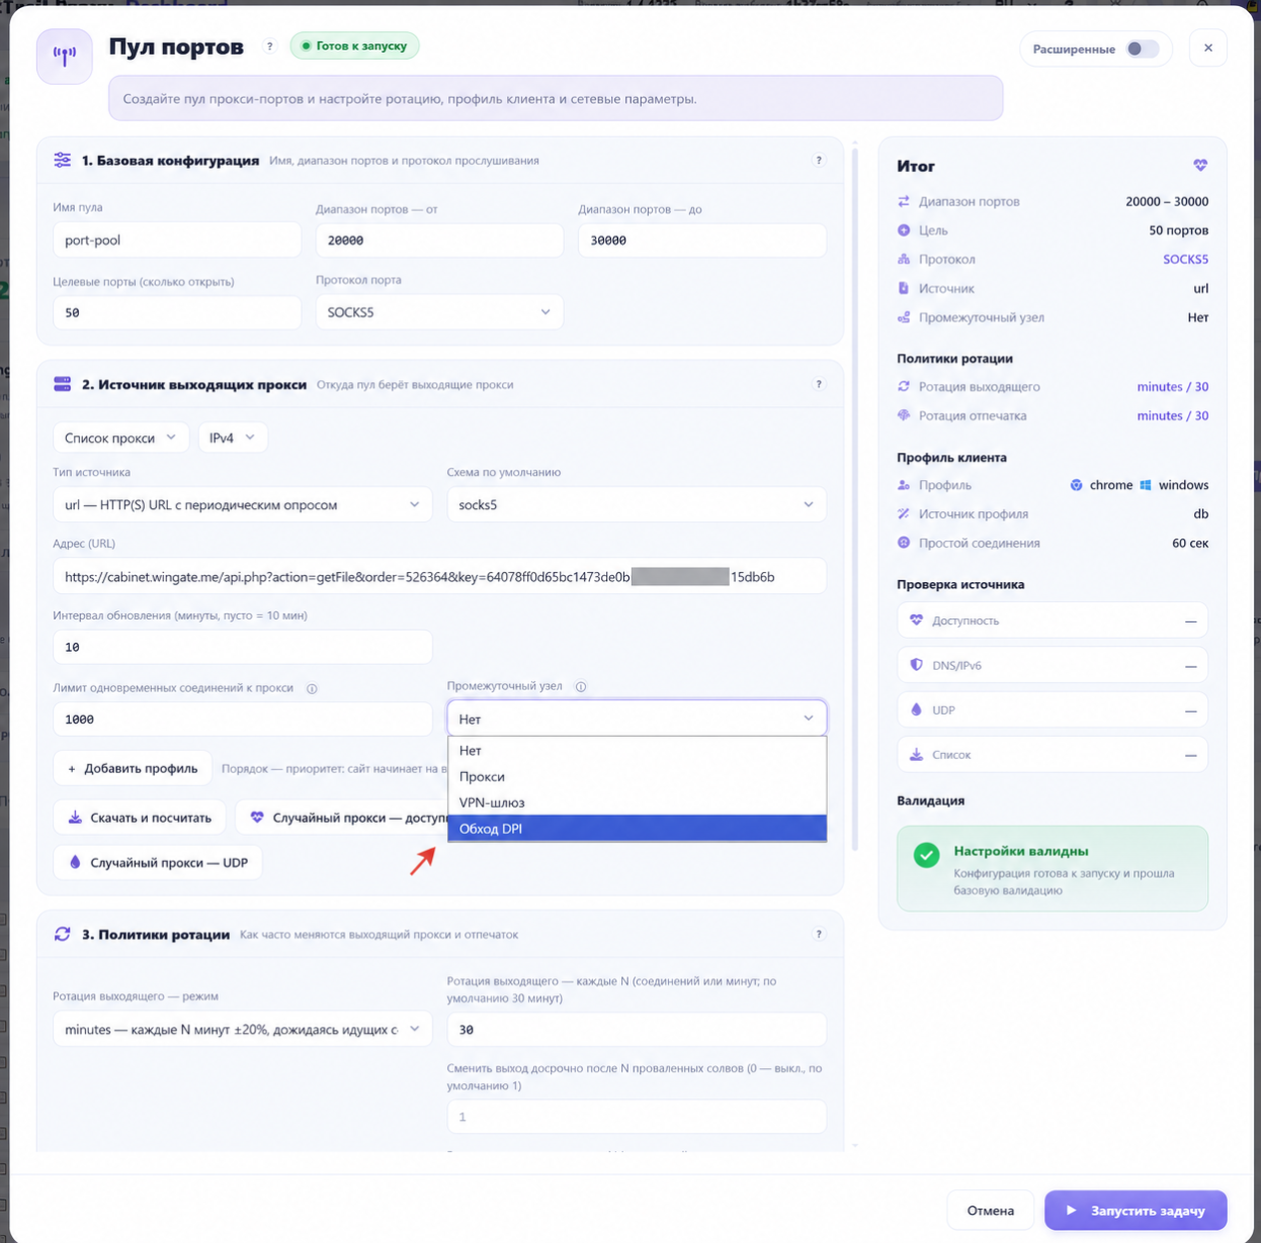Click the failed solves N input field

[x=637, y=1116]
